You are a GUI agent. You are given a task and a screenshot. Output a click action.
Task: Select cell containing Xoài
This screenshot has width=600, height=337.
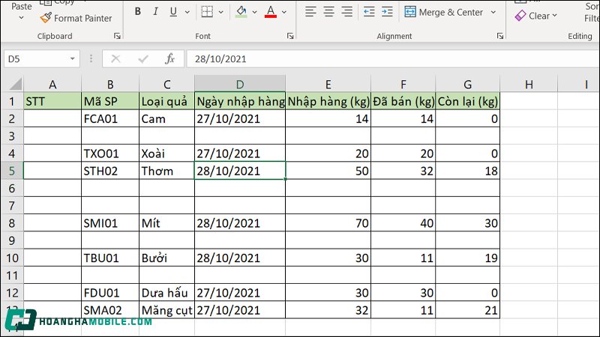166,154
